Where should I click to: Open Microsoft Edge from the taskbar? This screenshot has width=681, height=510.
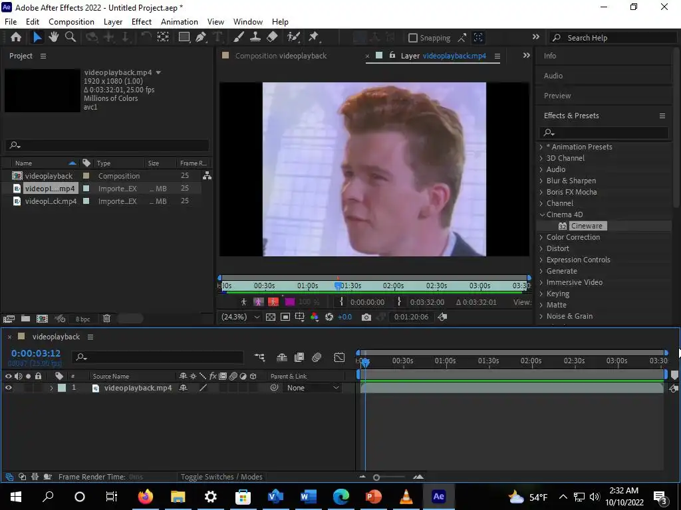[341, 496]
